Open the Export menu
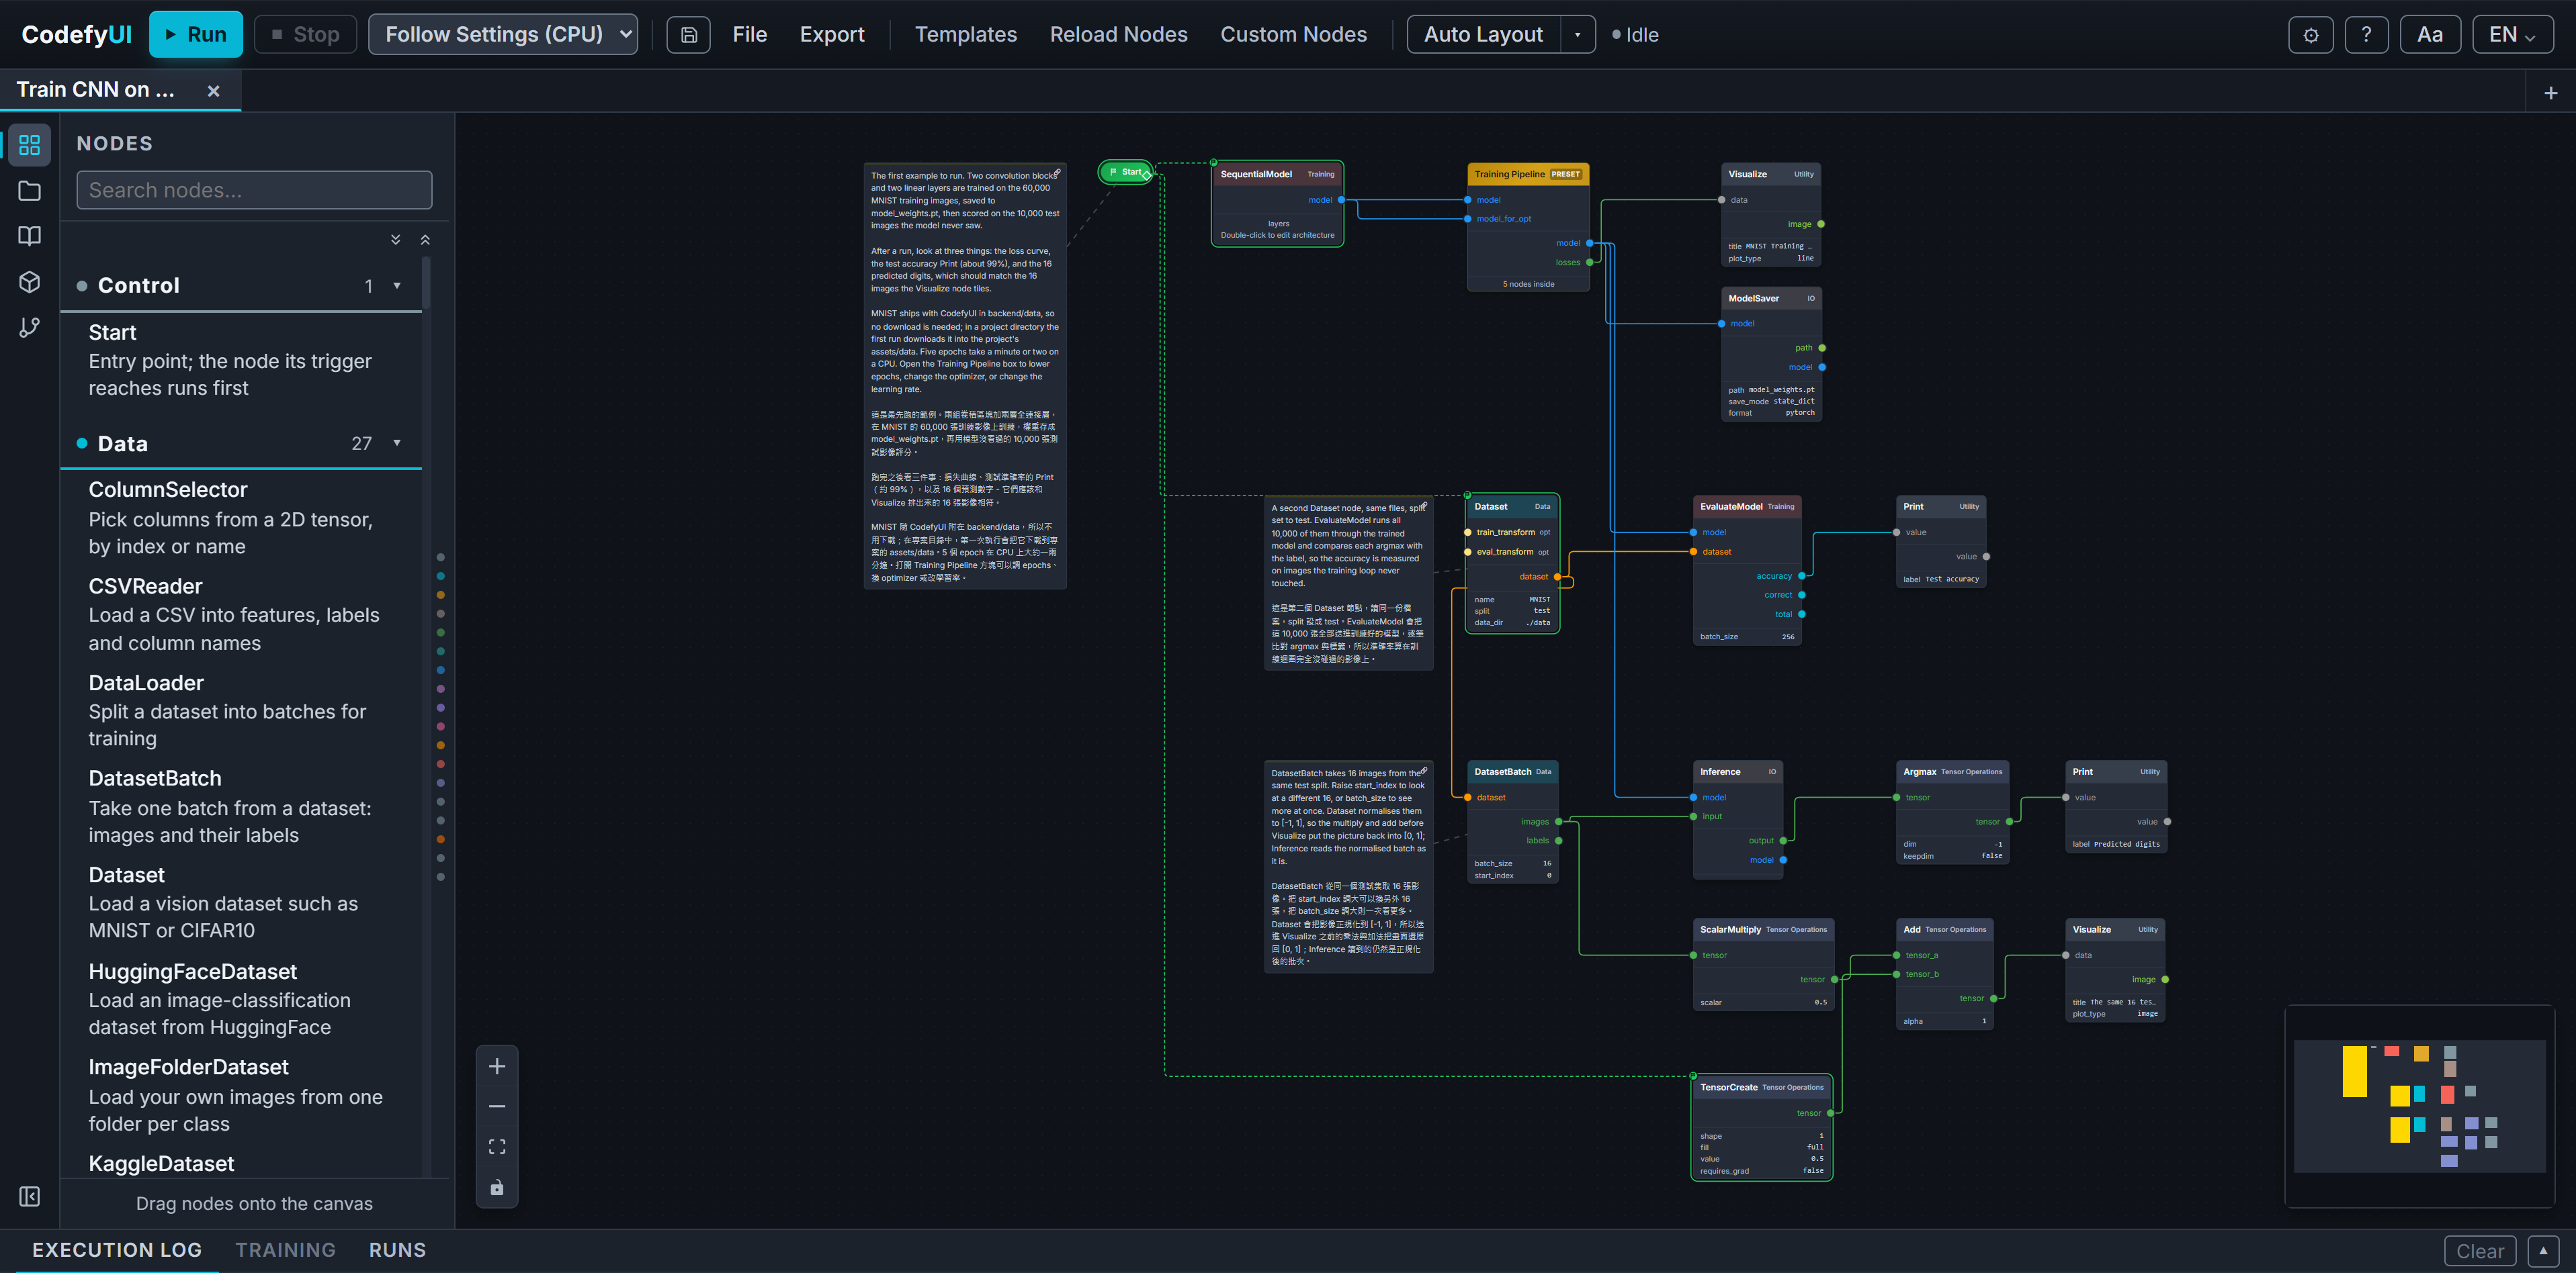 [832, 35]
